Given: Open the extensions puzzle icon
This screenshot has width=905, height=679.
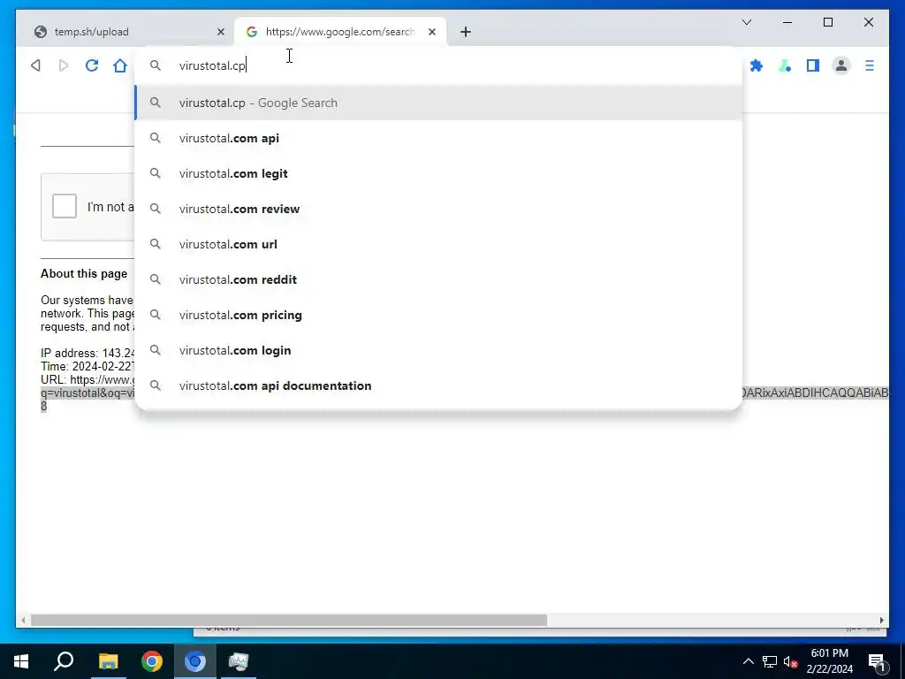Looking at the screenshot, I should (757, 65).
